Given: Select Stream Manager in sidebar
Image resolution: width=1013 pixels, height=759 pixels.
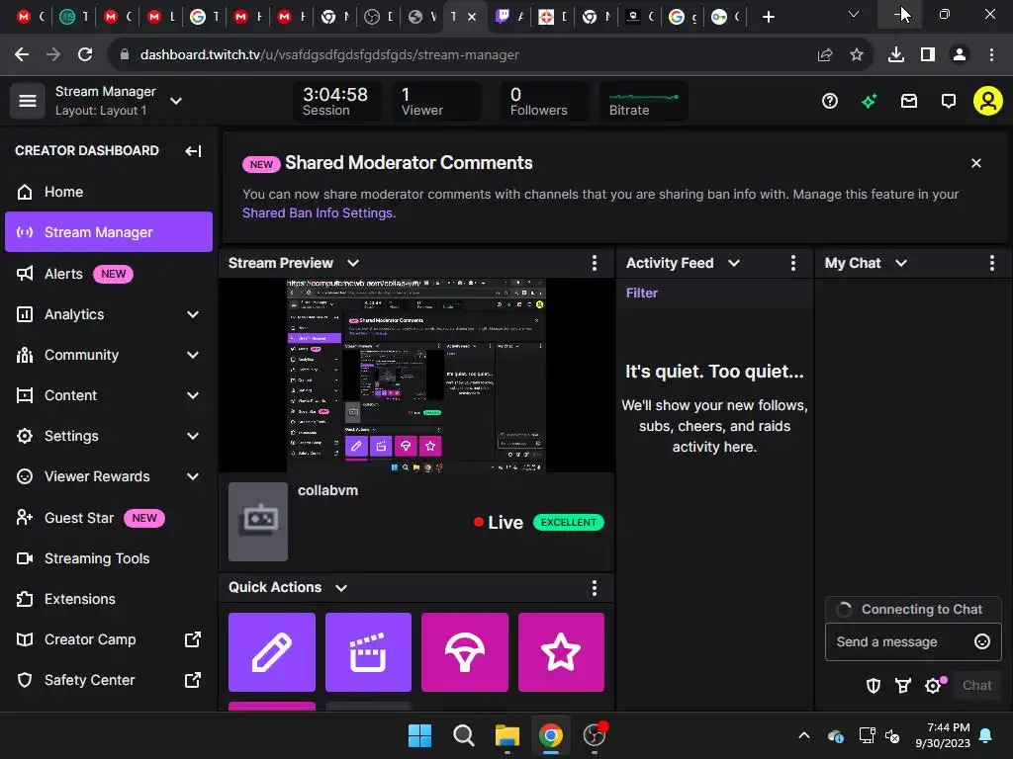Looking at the screenshot, I should click(109, 231).
